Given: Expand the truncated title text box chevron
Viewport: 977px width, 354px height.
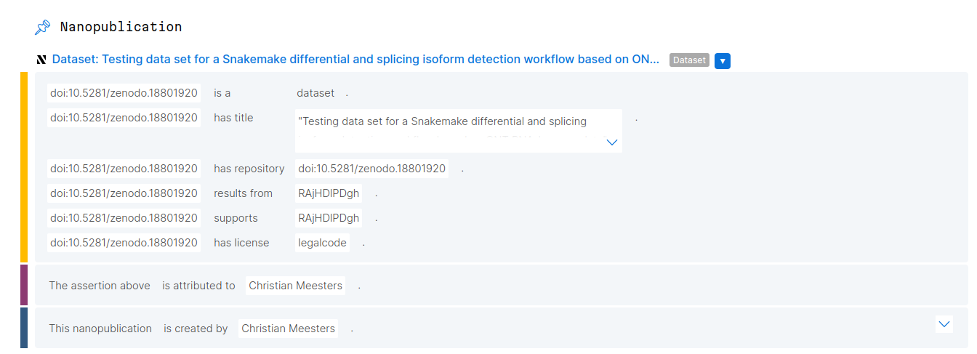Looking at the screenshot, I should click(x=611, y=142).
